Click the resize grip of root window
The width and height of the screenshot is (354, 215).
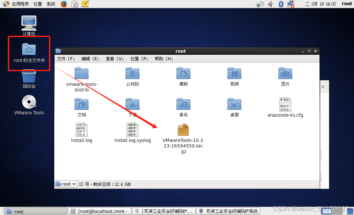click(x=317, y=186)
